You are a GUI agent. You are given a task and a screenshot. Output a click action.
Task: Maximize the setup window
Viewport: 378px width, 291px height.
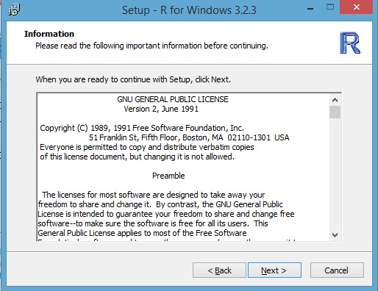[330, 7]
